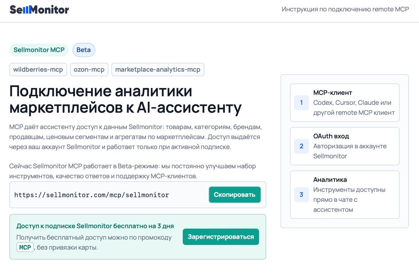Click the text Доступ к подписке Sellmonitor бесплатно
Viewport: 419px width, 276px height.
click(95, 226)
